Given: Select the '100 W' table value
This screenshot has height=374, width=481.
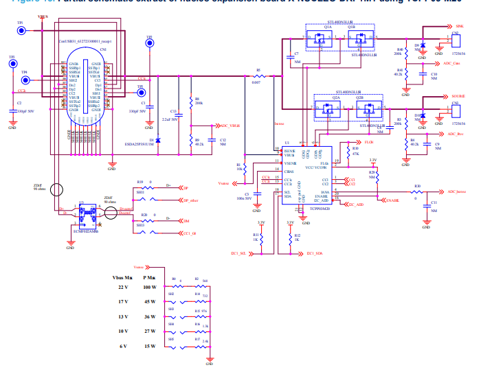Looking at the screenshot, I should coord(150,288).
